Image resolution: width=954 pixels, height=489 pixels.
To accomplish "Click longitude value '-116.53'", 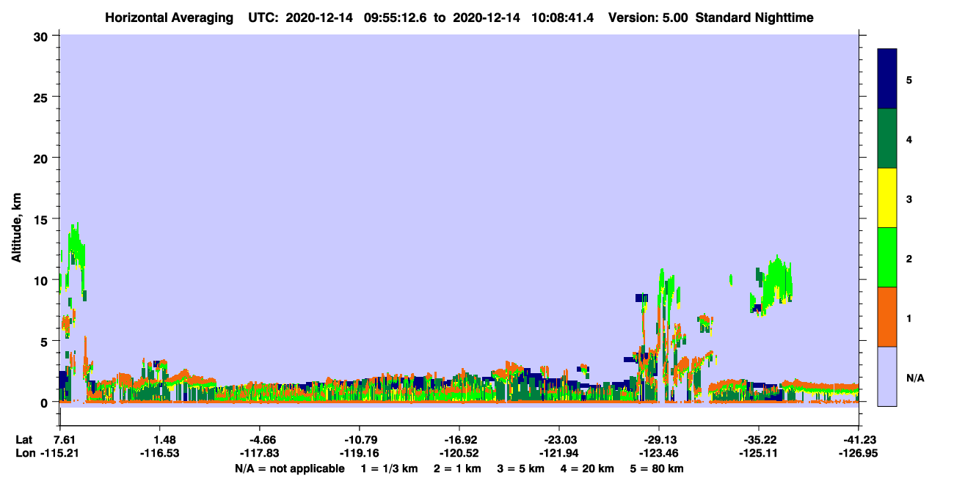I will pyautogui.click(x=160, y=453).
